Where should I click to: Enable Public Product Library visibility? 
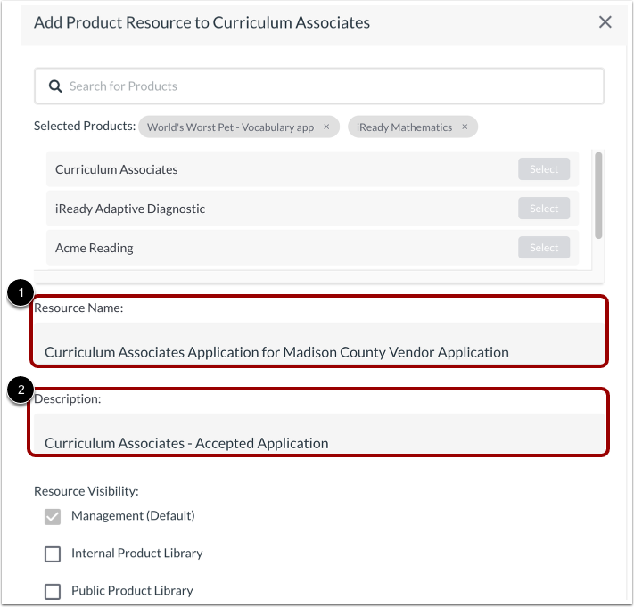53,591
